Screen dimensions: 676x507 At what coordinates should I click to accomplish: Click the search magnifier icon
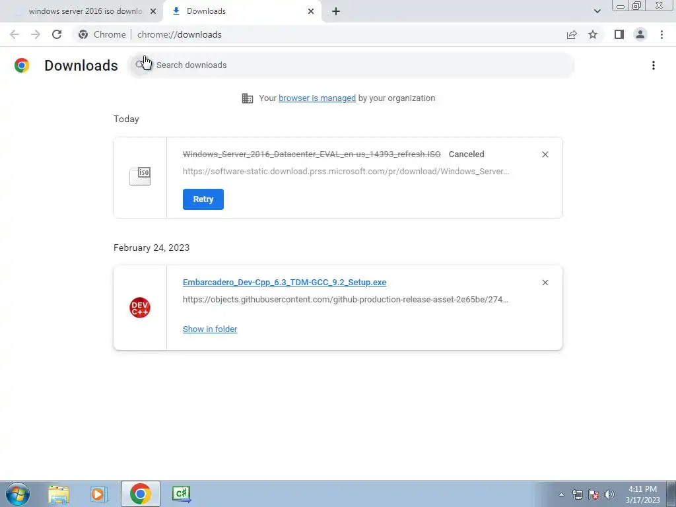click(139, 65)
